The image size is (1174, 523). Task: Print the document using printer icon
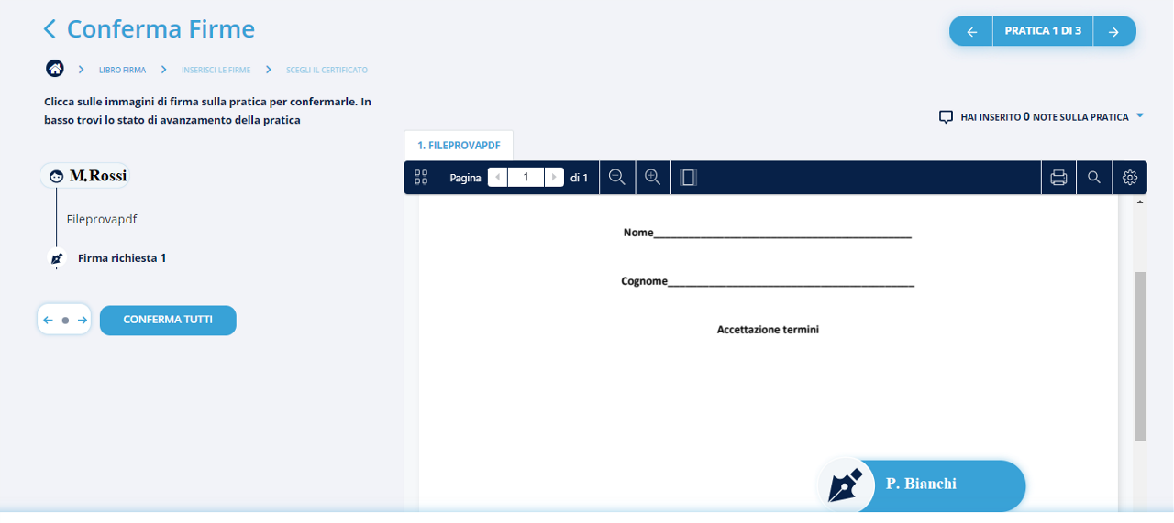click(1058, 178)
